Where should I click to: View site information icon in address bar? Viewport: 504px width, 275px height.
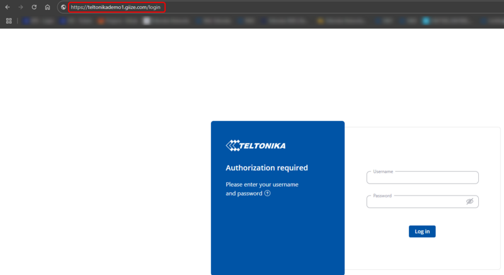64,7
